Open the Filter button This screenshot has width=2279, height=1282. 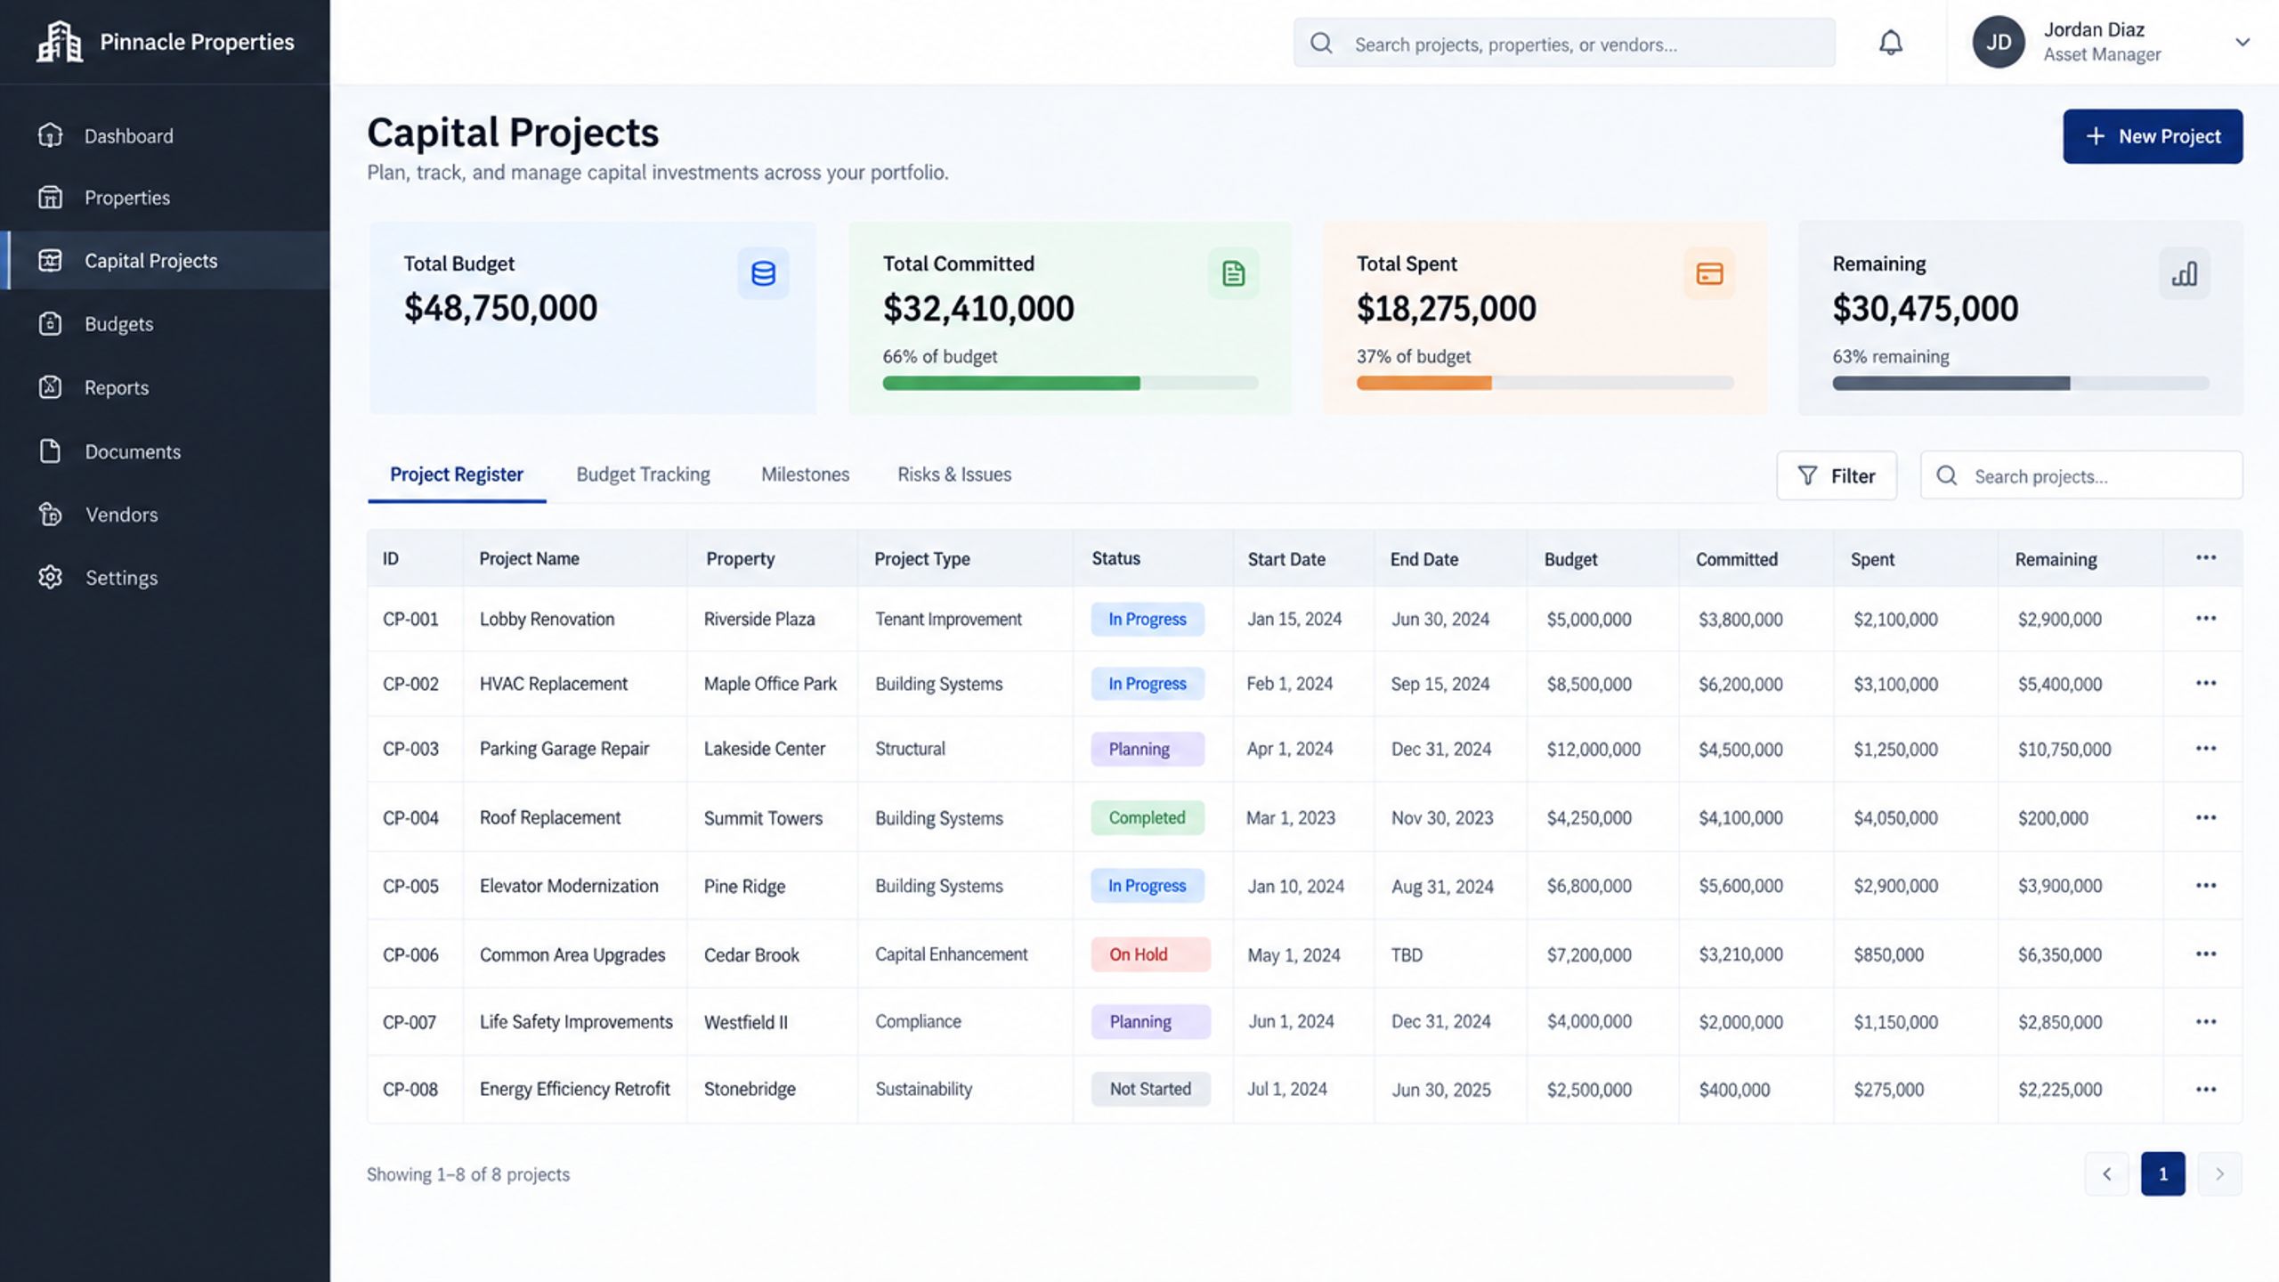tap(1837, 475)
